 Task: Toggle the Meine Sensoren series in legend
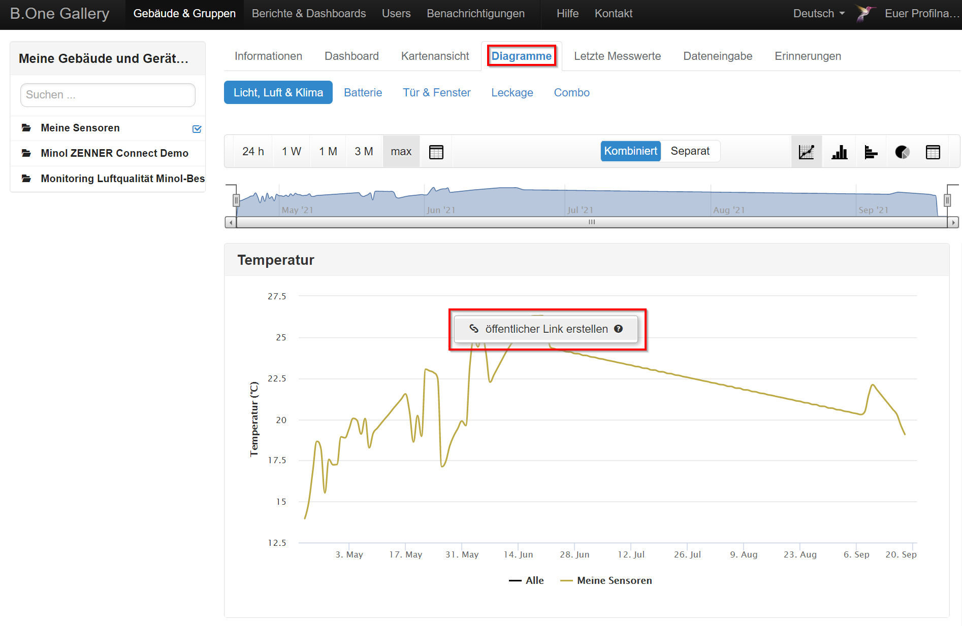click(606, 580)
